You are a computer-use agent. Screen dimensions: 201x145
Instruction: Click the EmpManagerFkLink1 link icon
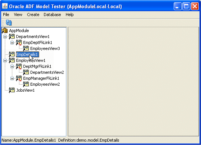(19, 78)
